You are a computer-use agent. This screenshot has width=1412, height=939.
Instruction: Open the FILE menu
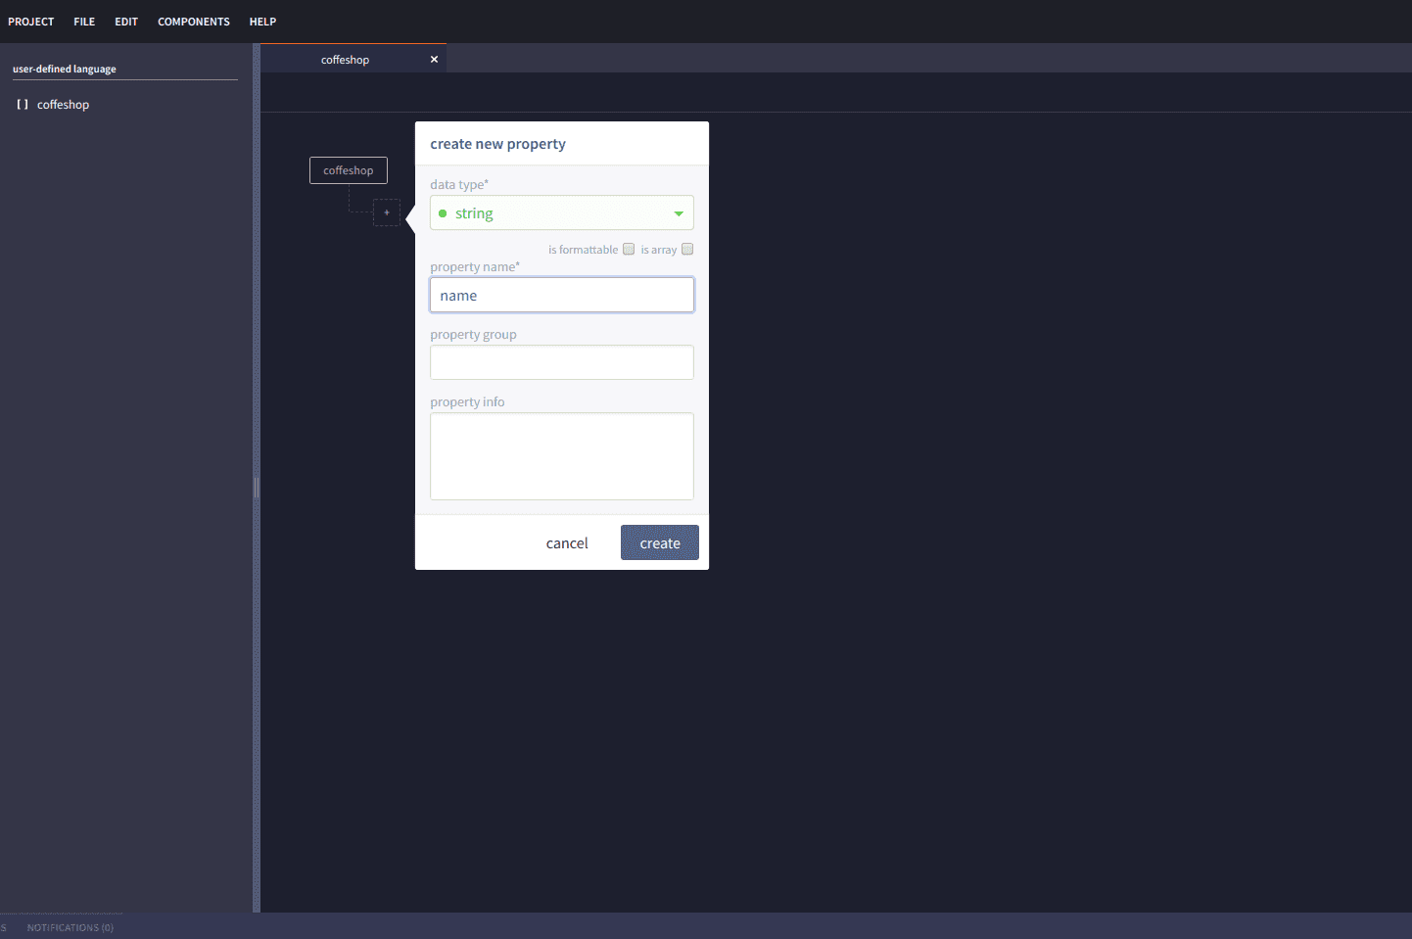(x=84, y=22)
